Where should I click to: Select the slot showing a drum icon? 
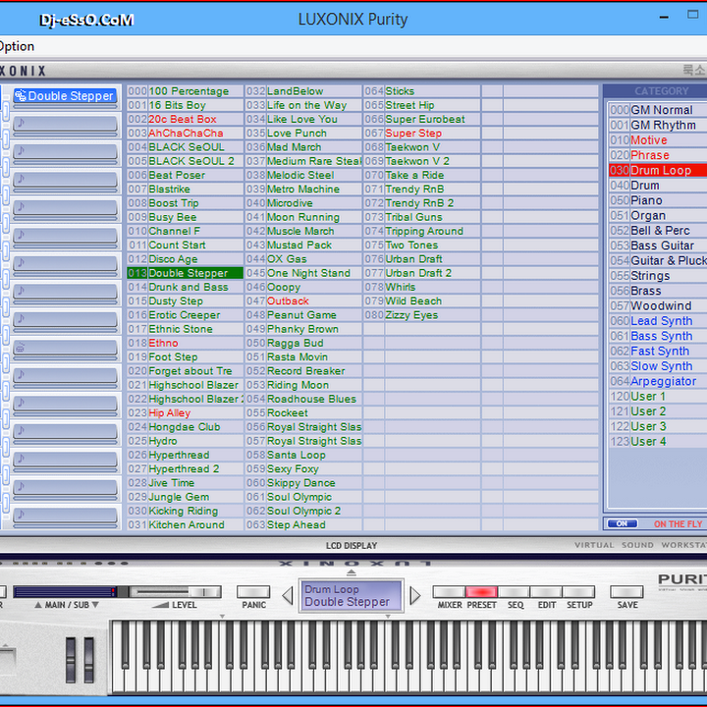[x=66, y=348]
